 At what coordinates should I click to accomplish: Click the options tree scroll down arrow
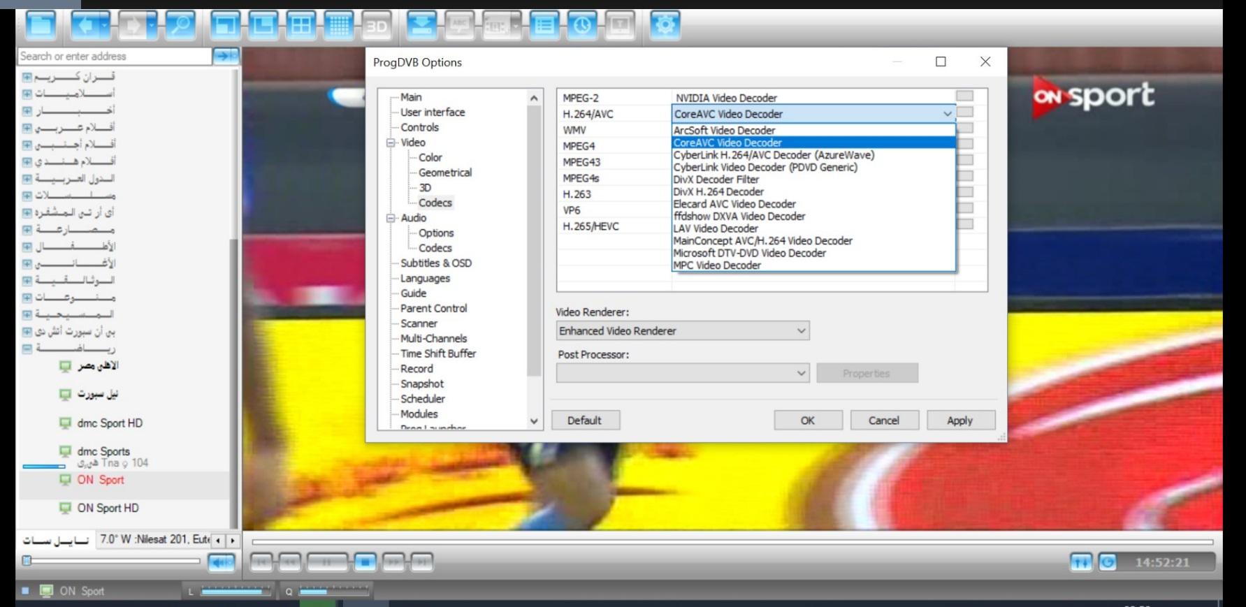[535, 421]
